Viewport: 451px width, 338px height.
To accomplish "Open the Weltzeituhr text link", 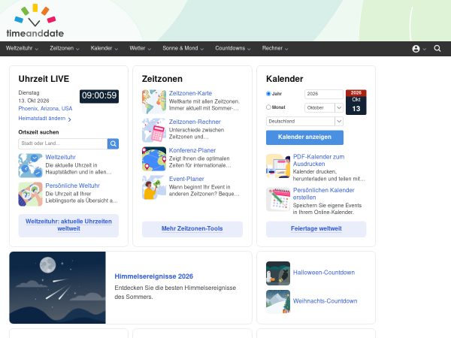I will click(x=60, y=157).
